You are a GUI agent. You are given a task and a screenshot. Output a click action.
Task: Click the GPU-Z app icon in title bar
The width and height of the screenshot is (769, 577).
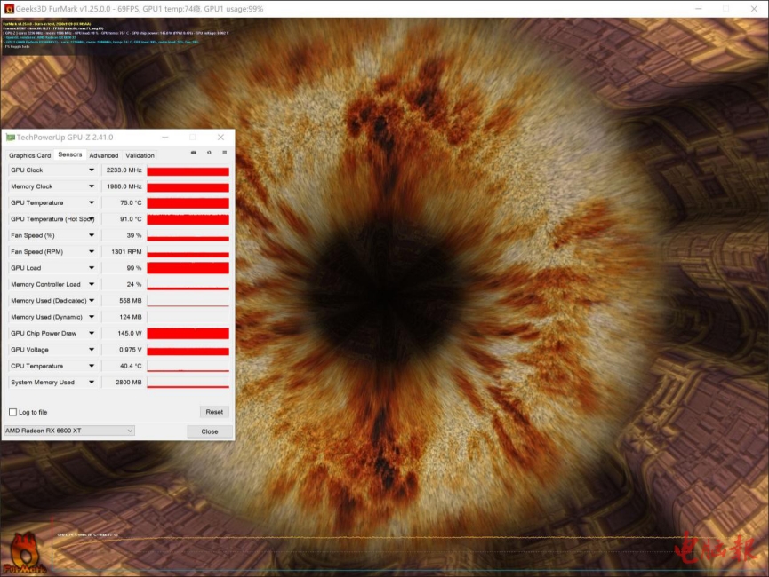(10, 138)
